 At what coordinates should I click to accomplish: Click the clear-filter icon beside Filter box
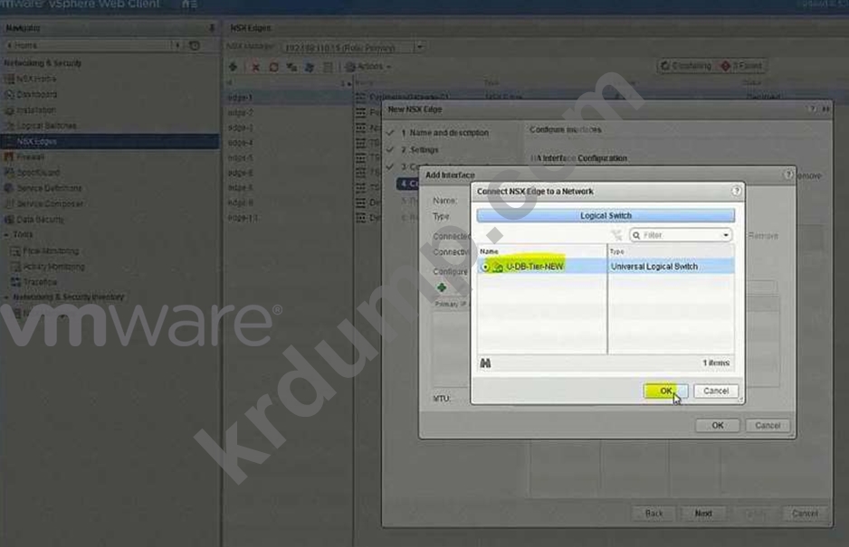tap(616, 235)
